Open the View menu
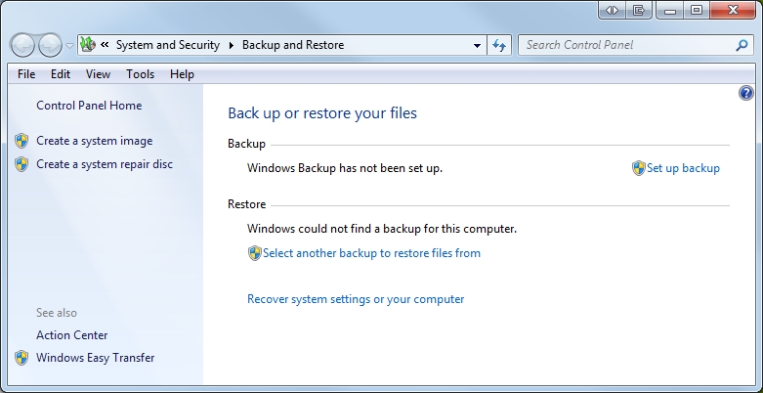The height and width of the screenshot is (393, 763). 98,74
